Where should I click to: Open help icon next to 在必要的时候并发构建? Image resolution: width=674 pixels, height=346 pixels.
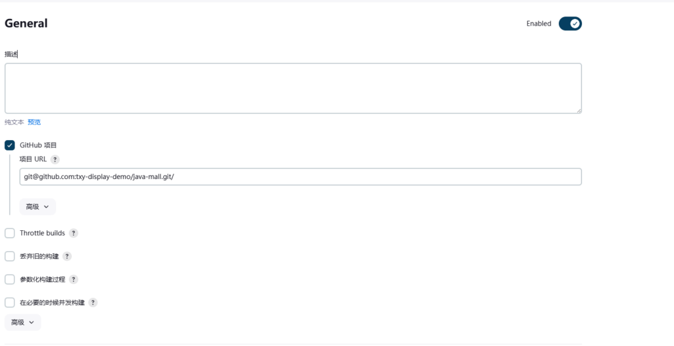pyautogui.click(x=93, y=303)
